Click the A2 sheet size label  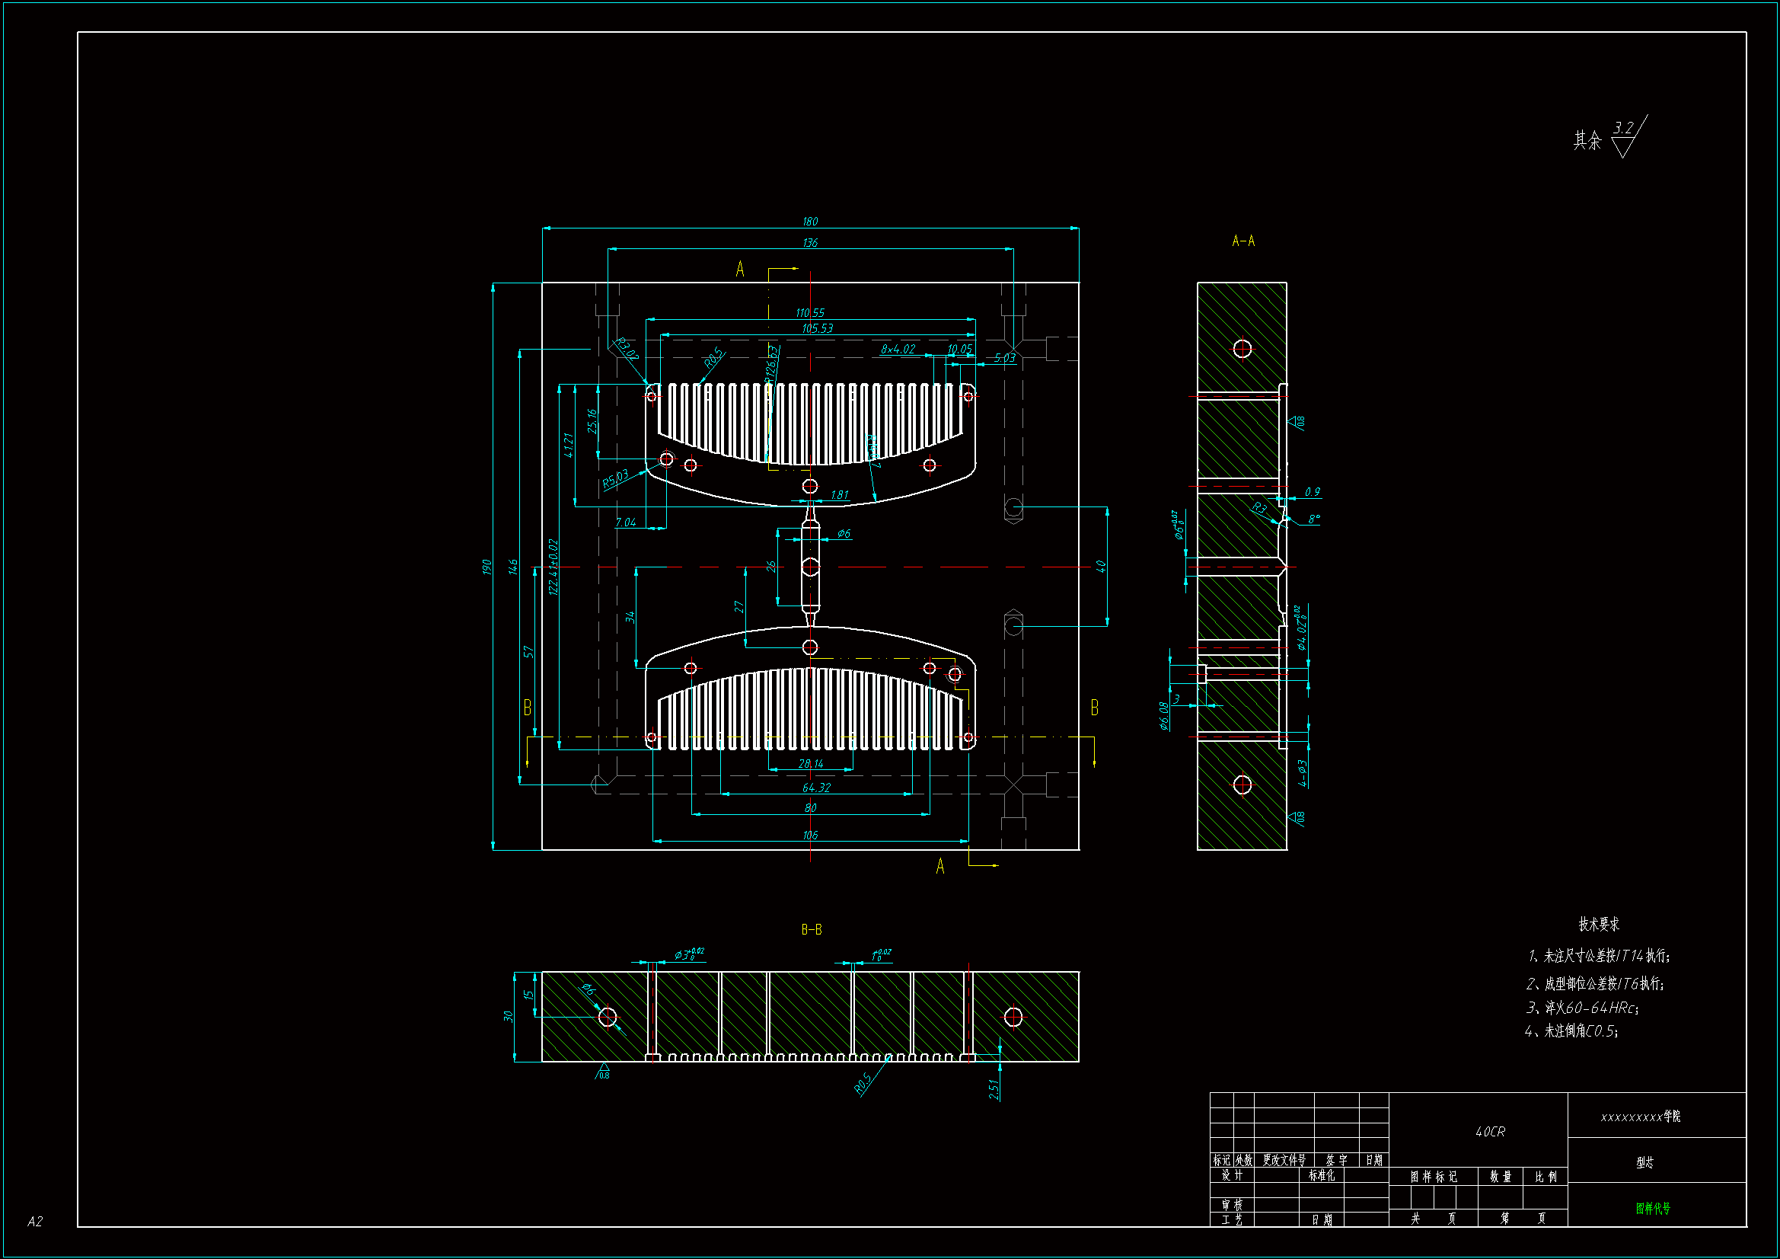tap(35, 1222)
